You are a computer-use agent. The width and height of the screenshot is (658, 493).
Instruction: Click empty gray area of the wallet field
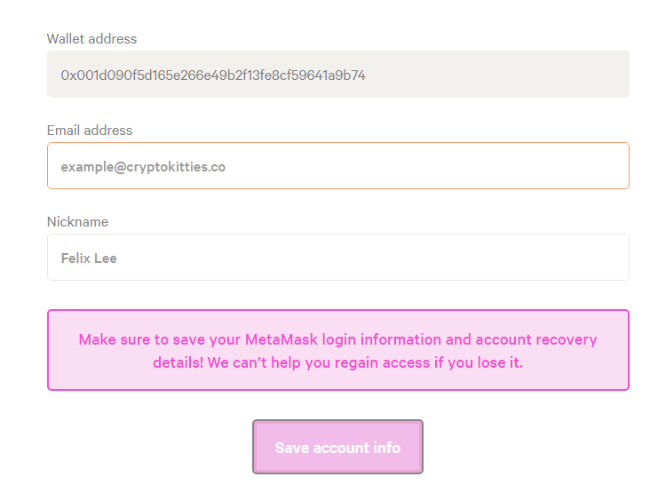pyautogui.click(x=495, y=75)
